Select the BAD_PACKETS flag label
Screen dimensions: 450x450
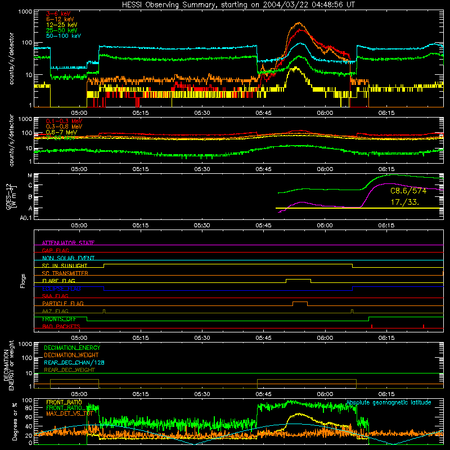click(x=61, y=327)
